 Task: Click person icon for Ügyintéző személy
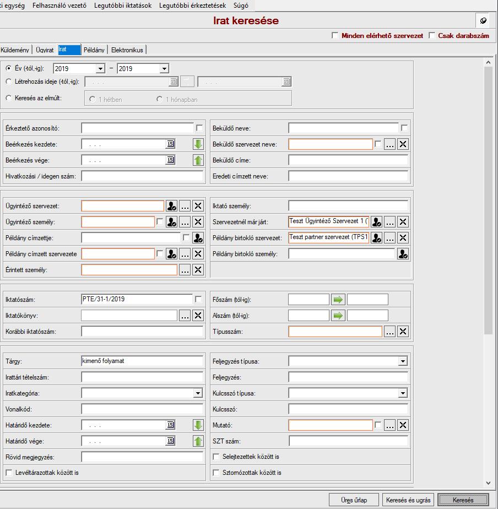(171, 221)
